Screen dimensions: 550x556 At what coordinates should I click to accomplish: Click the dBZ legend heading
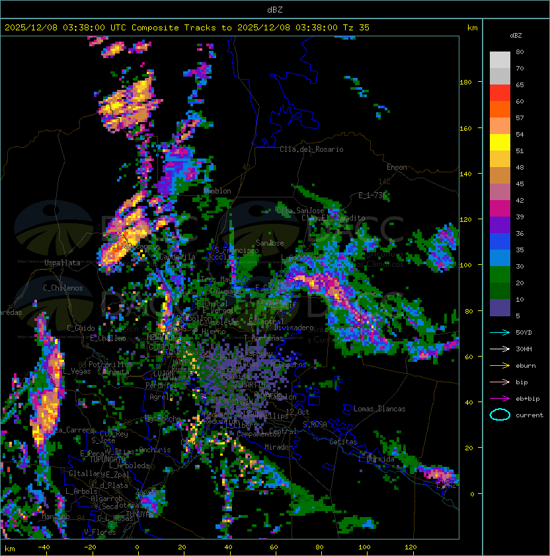point(516,36)
